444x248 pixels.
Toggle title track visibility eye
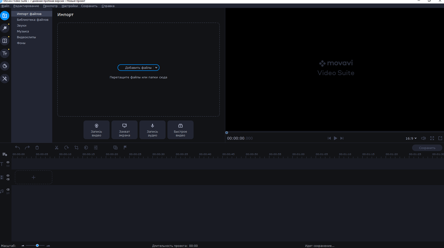pyautogui.click(x=8, y=163)
